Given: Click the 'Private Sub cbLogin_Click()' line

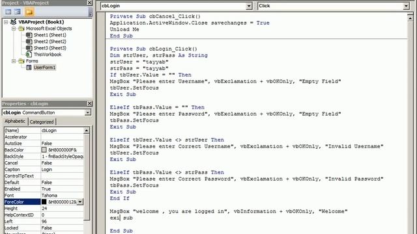Looking at the screenshot, I should [x=154, y=49].
